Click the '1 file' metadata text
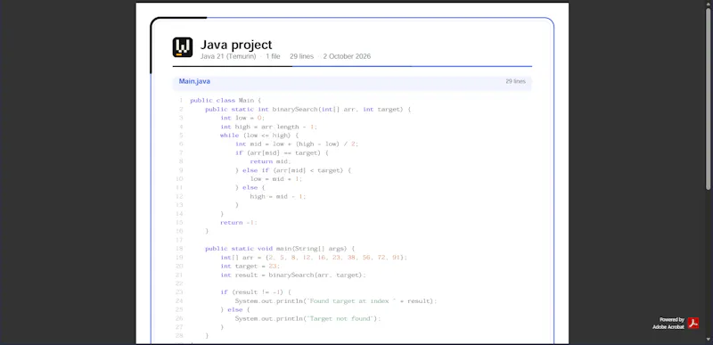The height and width of the screenshot is (345, 713). pos(273,56)
